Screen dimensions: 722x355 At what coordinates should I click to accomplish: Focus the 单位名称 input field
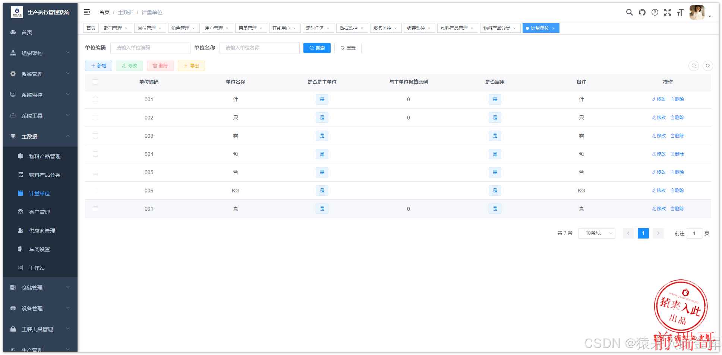[259, 48]
